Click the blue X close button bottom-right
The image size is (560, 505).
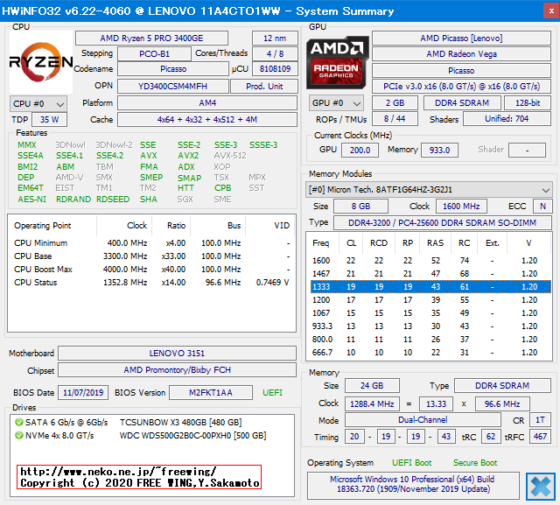click(541, 486)
